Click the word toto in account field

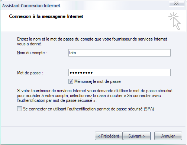[72, 53]
